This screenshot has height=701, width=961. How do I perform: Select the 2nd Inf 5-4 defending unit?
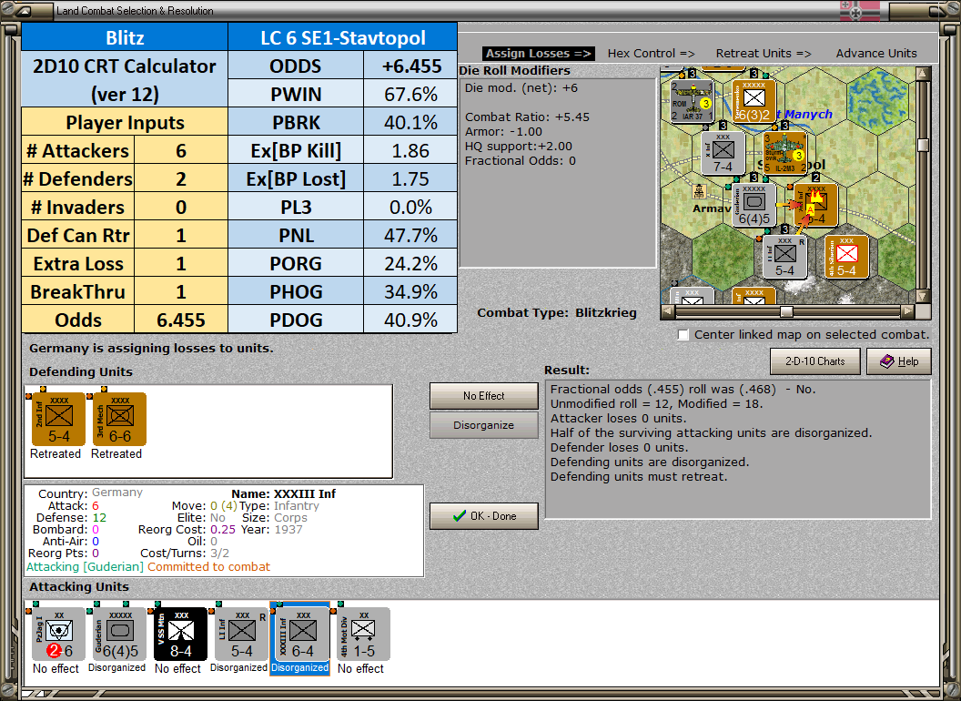point(58,420)
